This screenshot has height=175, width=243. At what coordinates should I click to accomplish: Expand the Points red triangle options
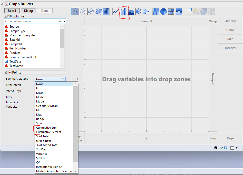click(10, 73)
